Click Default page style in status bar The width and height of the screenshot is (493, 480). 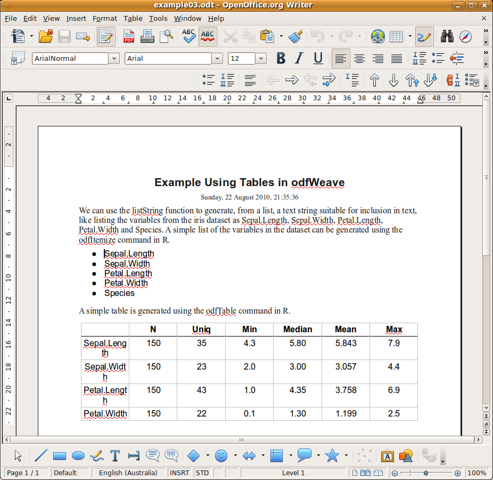click(x=70, y=473)
